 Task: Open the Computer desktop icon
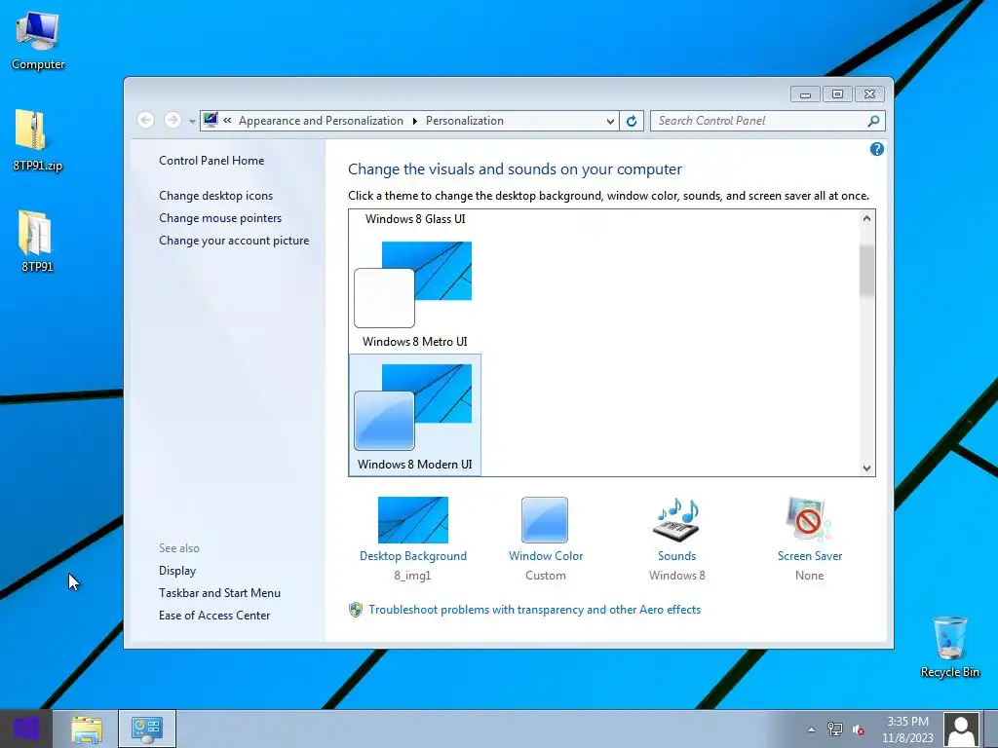[x=38, y=41]
